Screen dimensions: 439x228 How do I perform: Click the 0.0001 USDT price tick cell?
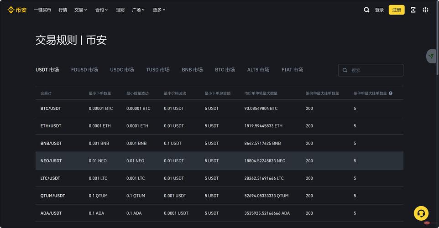[176, 213]
